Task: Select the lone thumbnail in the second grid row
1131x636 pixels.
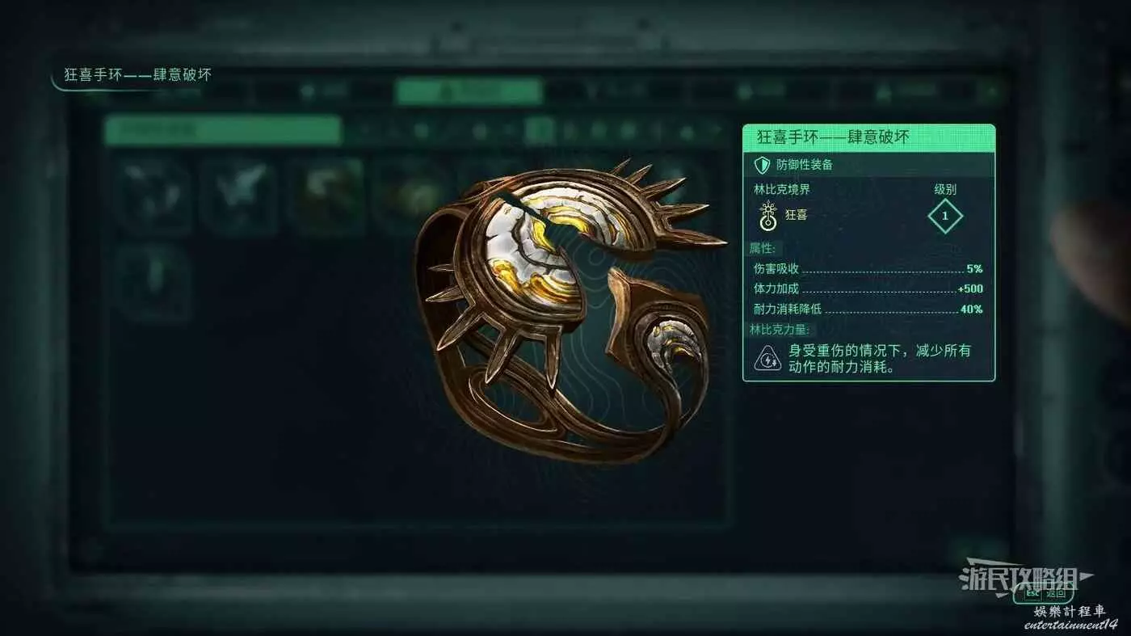Action: pyautogui.click(x=153, y=283)
